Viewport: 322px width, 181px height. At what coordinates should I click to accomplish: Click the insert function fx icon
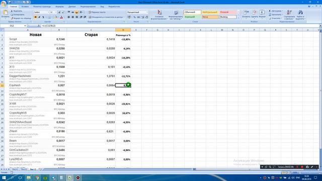pos(39,26)
